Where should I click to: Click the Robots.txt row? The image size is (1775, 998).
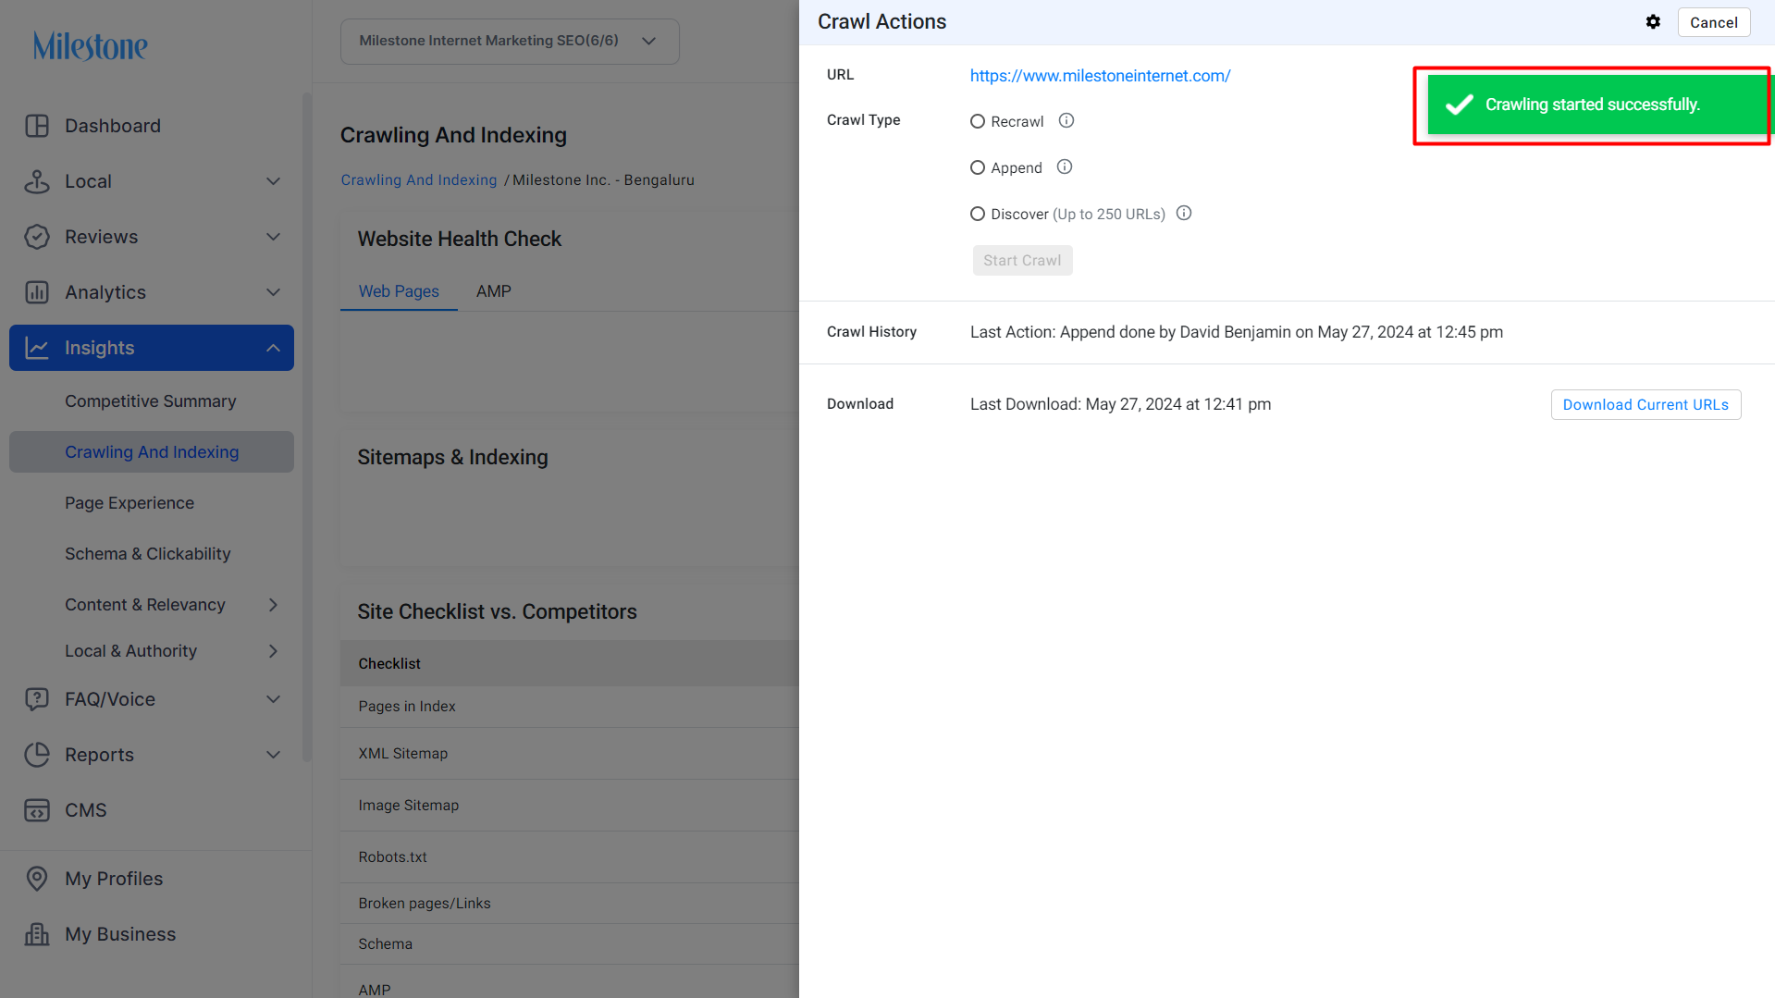pos(570,857)
